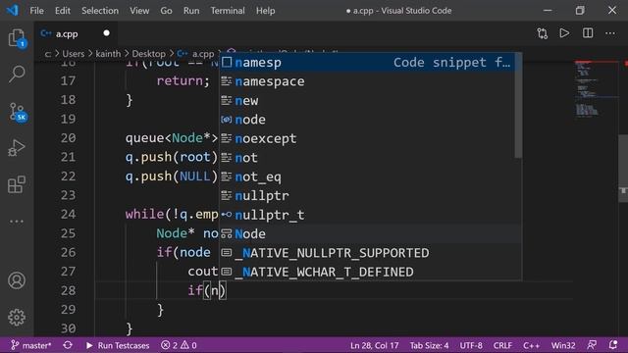Click Run Testcases in status bar
Viewport: 628px width, 353px height.
pyautogui.click(x=118, y=345)
